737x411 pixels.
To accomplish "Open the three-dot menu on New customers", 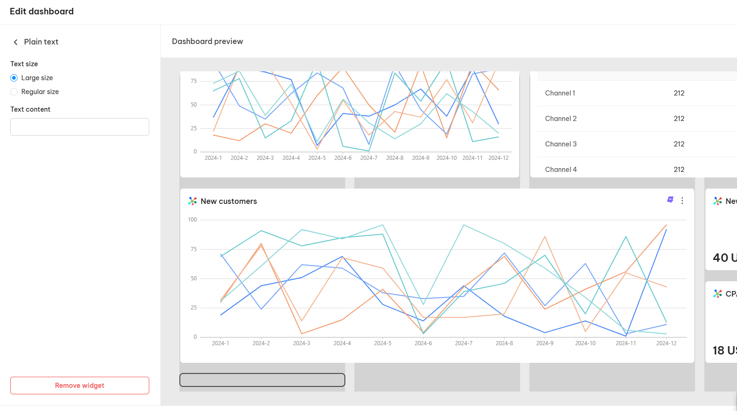I will (x=682, y=201).
